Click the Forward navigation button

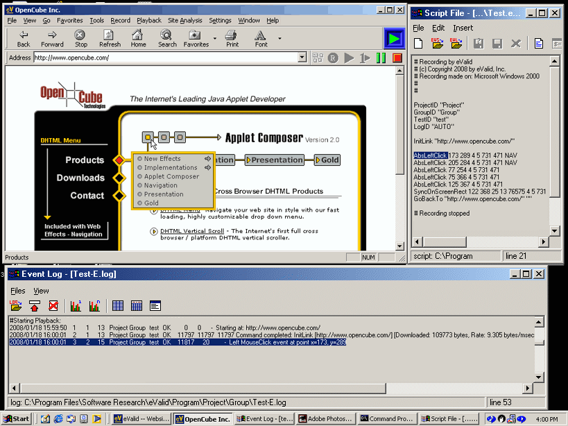click(x=52, y=39)
